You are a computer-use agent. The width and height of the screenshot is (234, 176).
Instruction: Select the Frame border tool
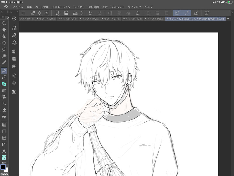pos(4,138)
